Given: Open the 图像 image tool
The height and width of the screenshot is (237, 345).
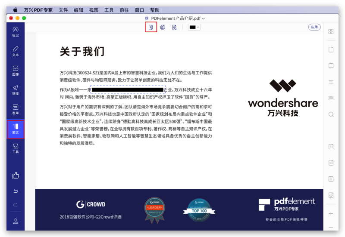Looking at the screenshot, I should [16, 71].
